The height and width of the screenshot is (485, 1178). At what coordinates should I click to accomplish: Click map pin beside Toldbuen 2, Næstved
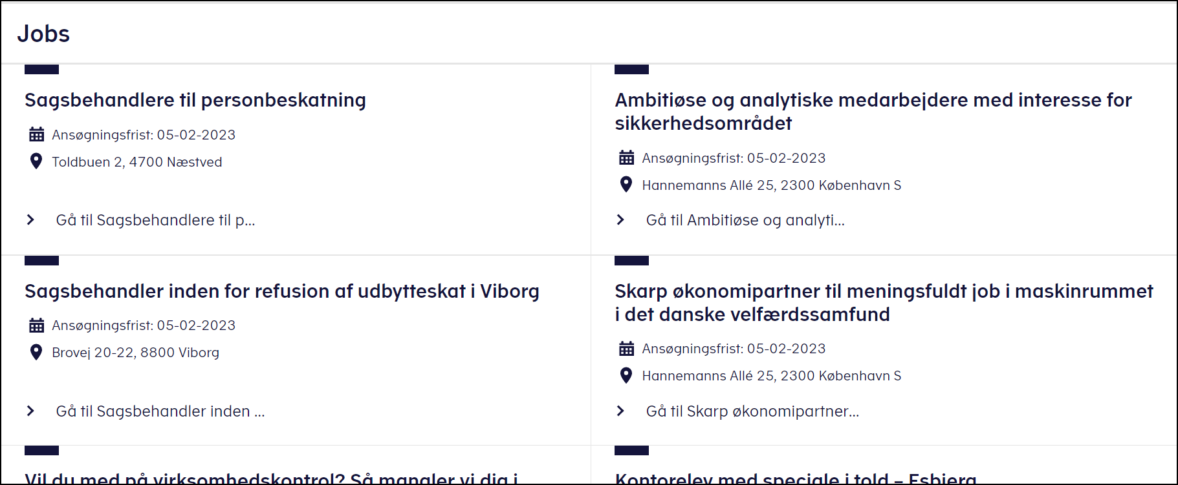[x=36, y=161]
